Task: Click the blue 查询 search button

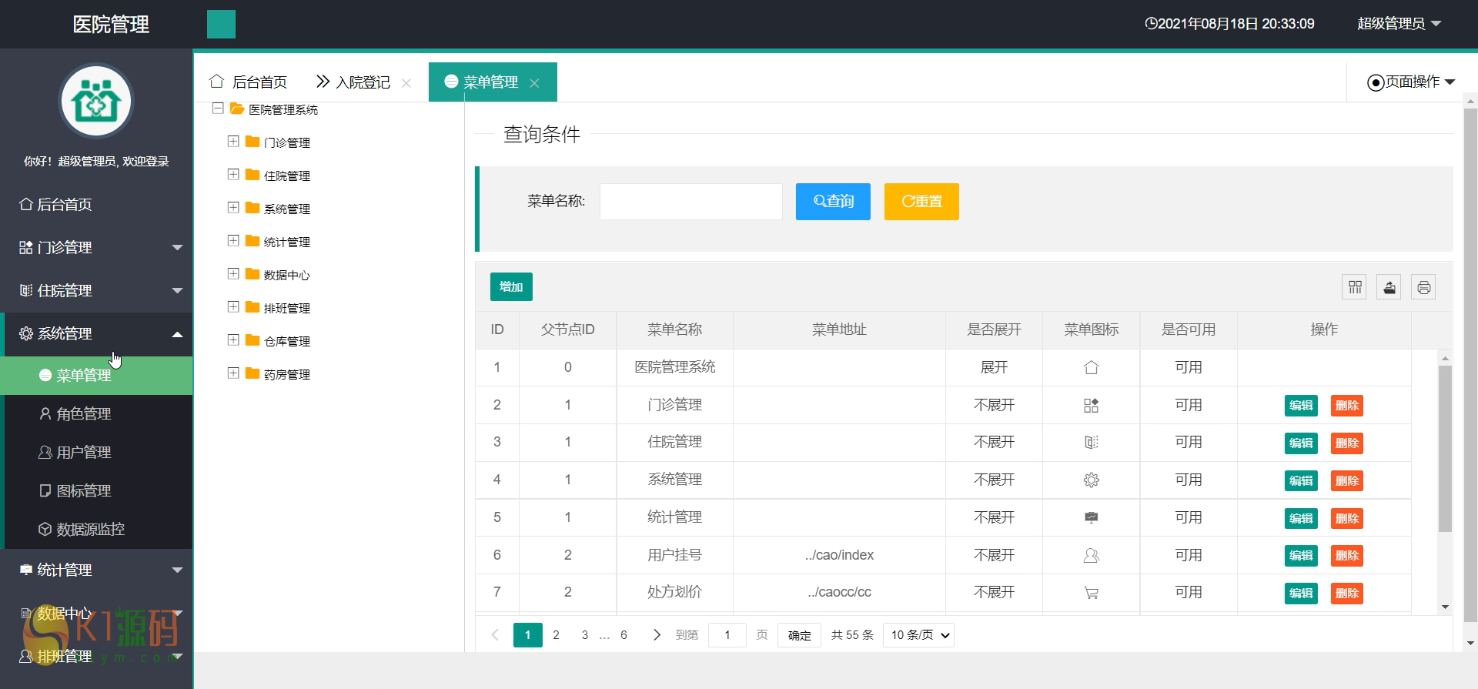Action: (833, 202)
